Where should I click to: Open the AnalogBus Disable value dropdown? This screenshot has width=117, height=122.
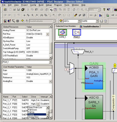50,81
